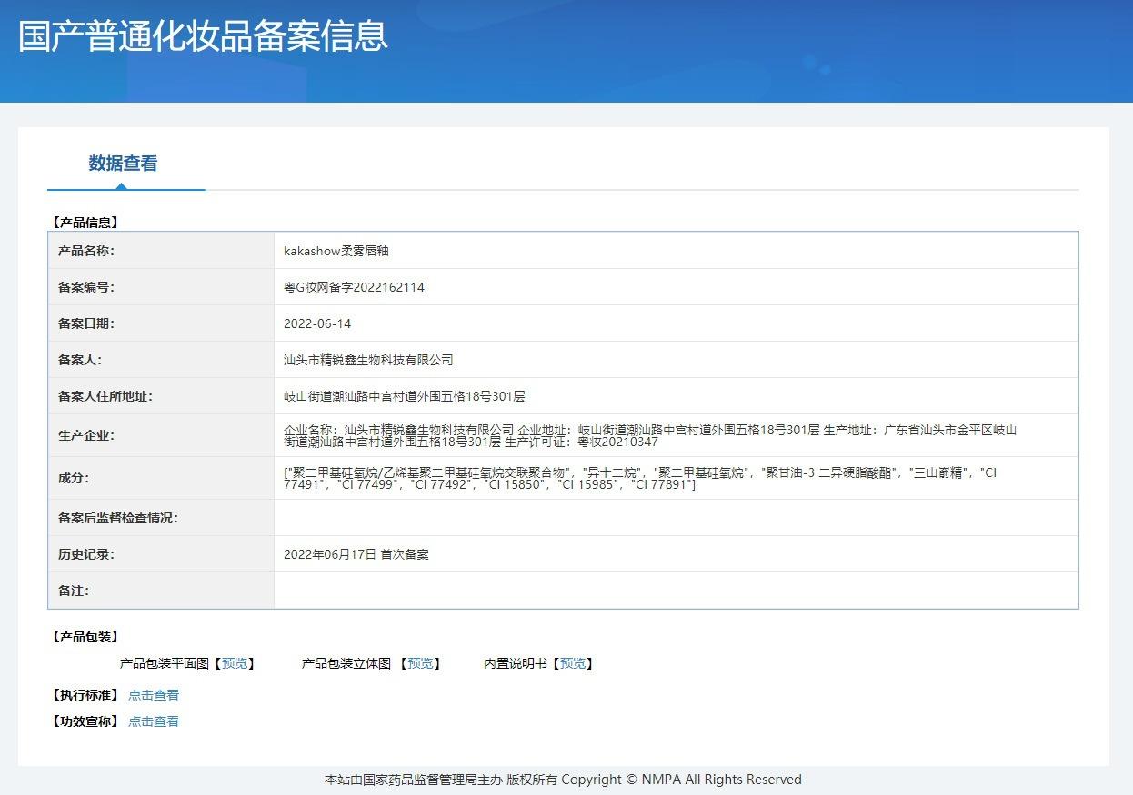This screenshot has width=1133, height=795.
Task: Click the NMPA copyright footer text
Action: tap(563, 780)
